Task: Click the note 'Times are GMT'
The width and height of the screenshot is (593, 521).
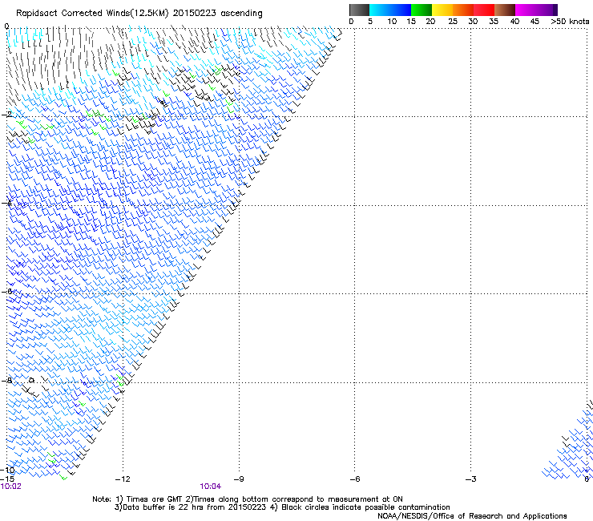Action: click(x=155, y=499)
